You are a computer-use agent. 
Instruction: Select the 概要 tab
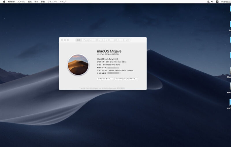(79, 40)
